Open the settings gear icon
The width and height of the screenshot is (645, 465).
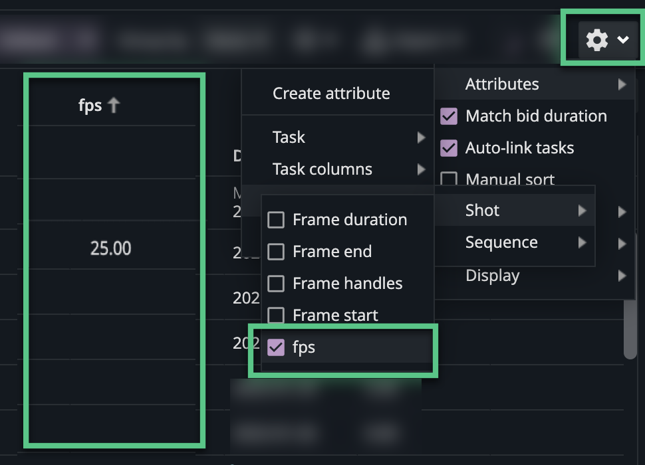pos(595,39)
